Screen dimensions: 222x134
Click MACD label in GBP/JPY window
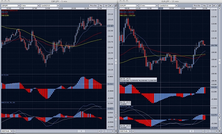8,102
